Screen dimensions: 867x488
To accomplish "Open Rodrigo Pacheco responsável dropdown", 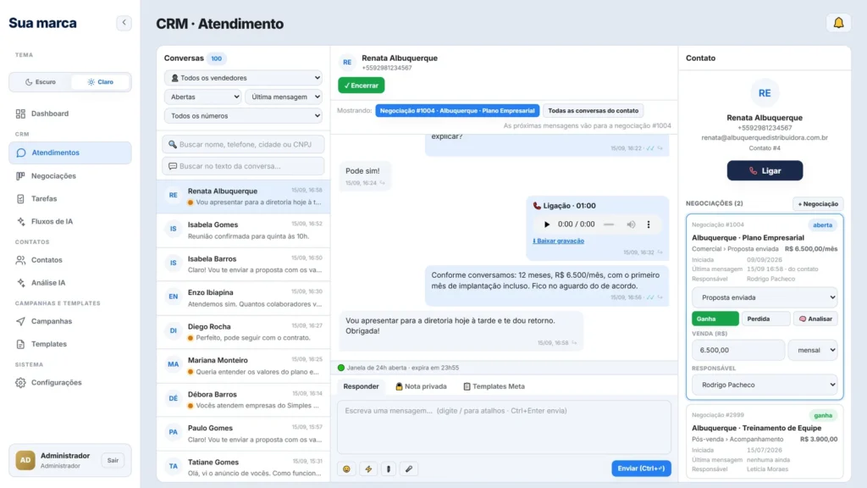I will (765, 385).
